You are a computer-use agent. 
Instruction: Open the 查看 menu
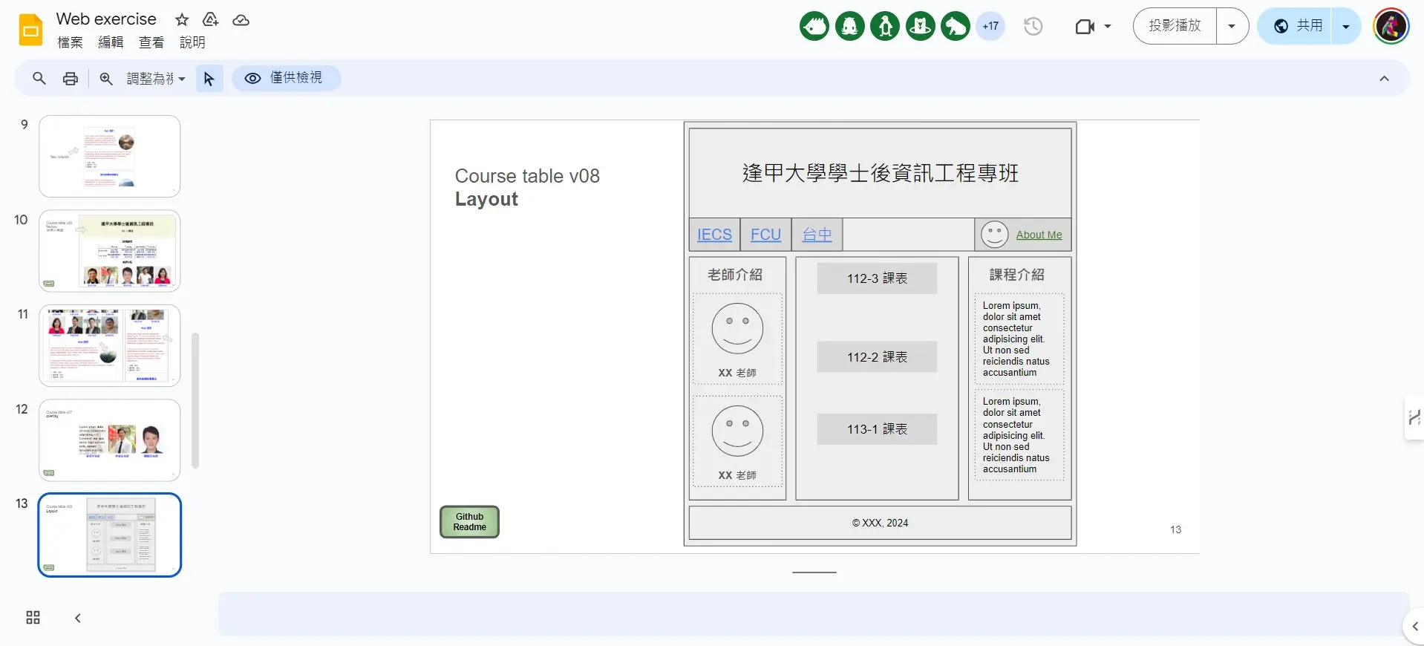(151, 42)
